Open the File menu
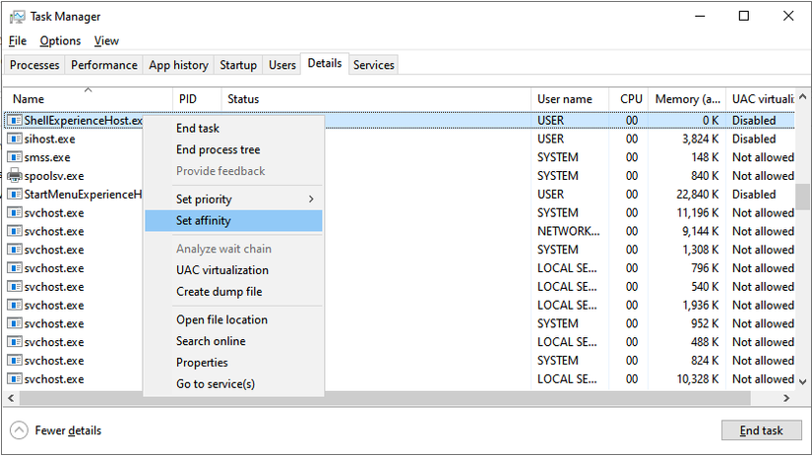Viewport: 812px width, 456px height. [18, 41]
